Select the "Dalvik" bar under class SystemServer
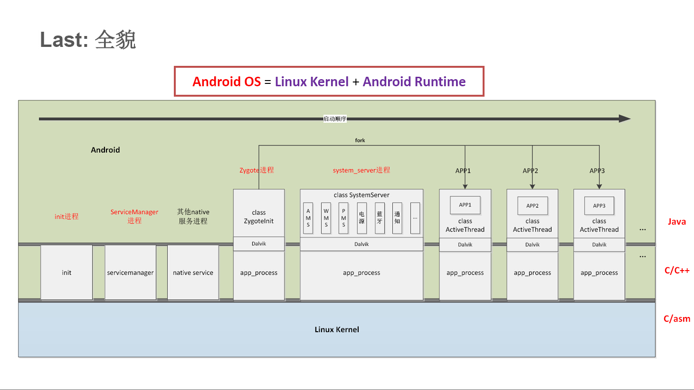 (x=361, y=244)
